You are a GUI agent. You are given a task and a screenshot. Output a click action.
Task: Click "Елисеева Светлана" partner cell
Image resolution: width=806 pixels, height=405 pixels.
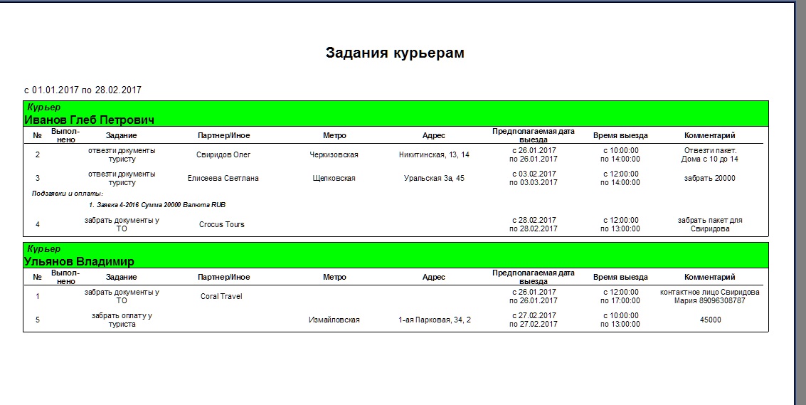coord(223,179)
